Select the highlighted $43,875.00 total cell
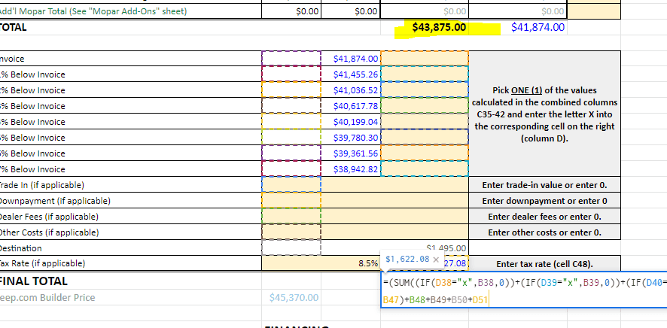The height and width of the screenshot is (328, 667). click(x=425, y=27)
